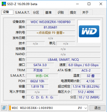This screenshot has height=112, width=107.
Task: Click the sector size 512 / 4096 value
Action: (x=86, y=92)
